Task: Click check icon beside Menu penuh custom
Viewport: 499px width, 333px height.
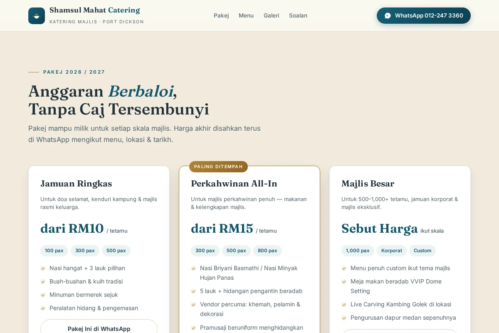Action: [x=344, y=268]
